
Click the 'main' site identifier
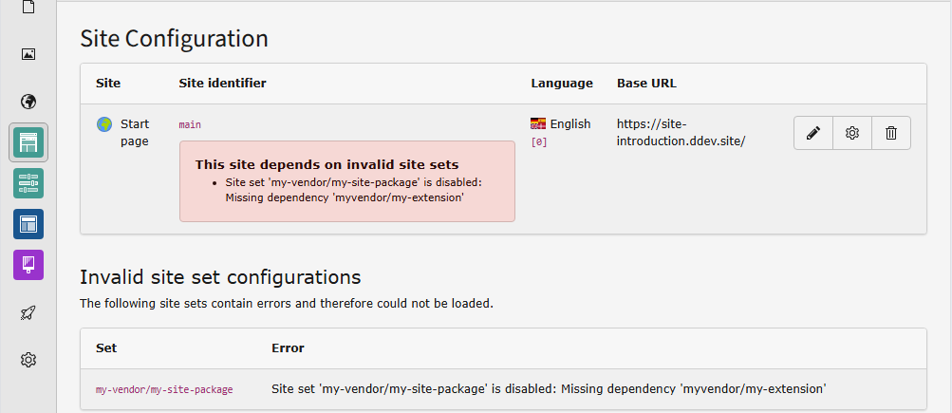[x=190, y=124]
